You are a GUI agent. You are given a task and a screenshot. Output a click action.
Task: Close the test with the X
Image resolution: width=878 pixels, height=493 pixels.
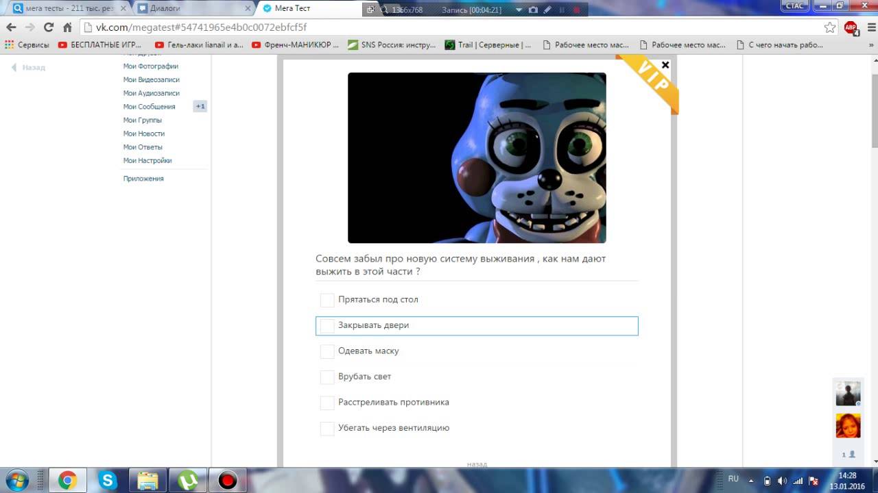pos(665,65)
